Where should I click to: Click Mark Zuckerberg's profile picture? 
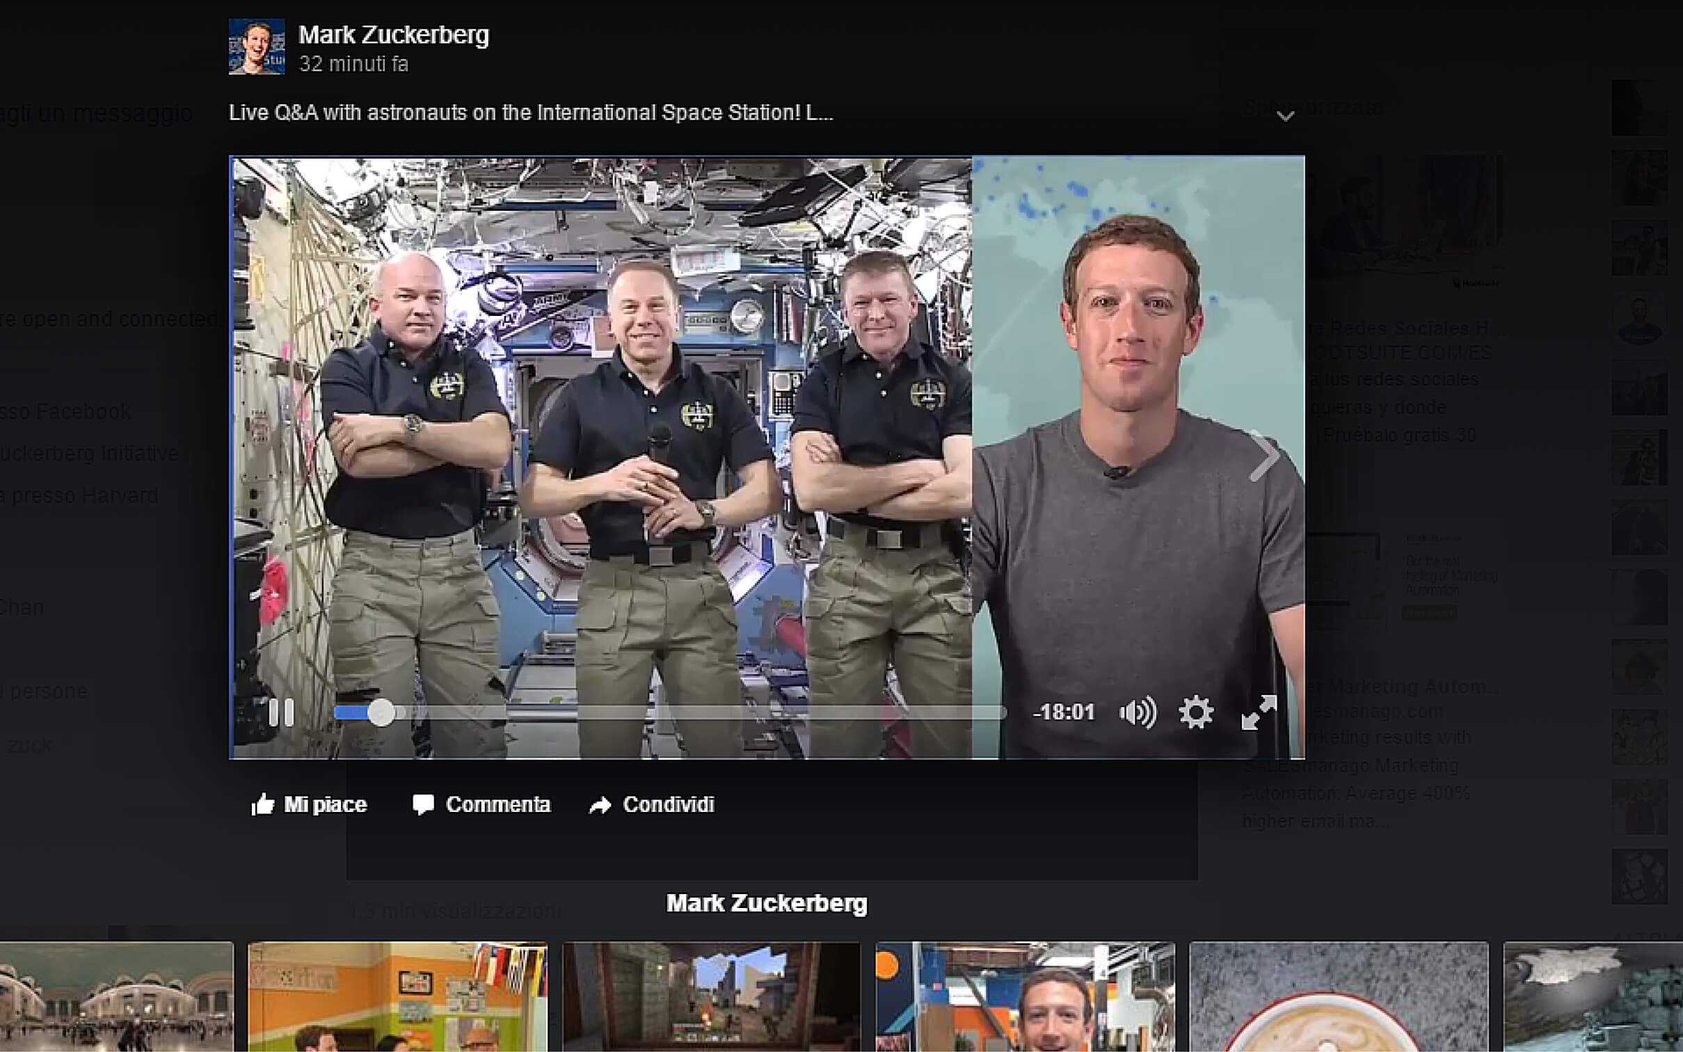tap(257, 47)
